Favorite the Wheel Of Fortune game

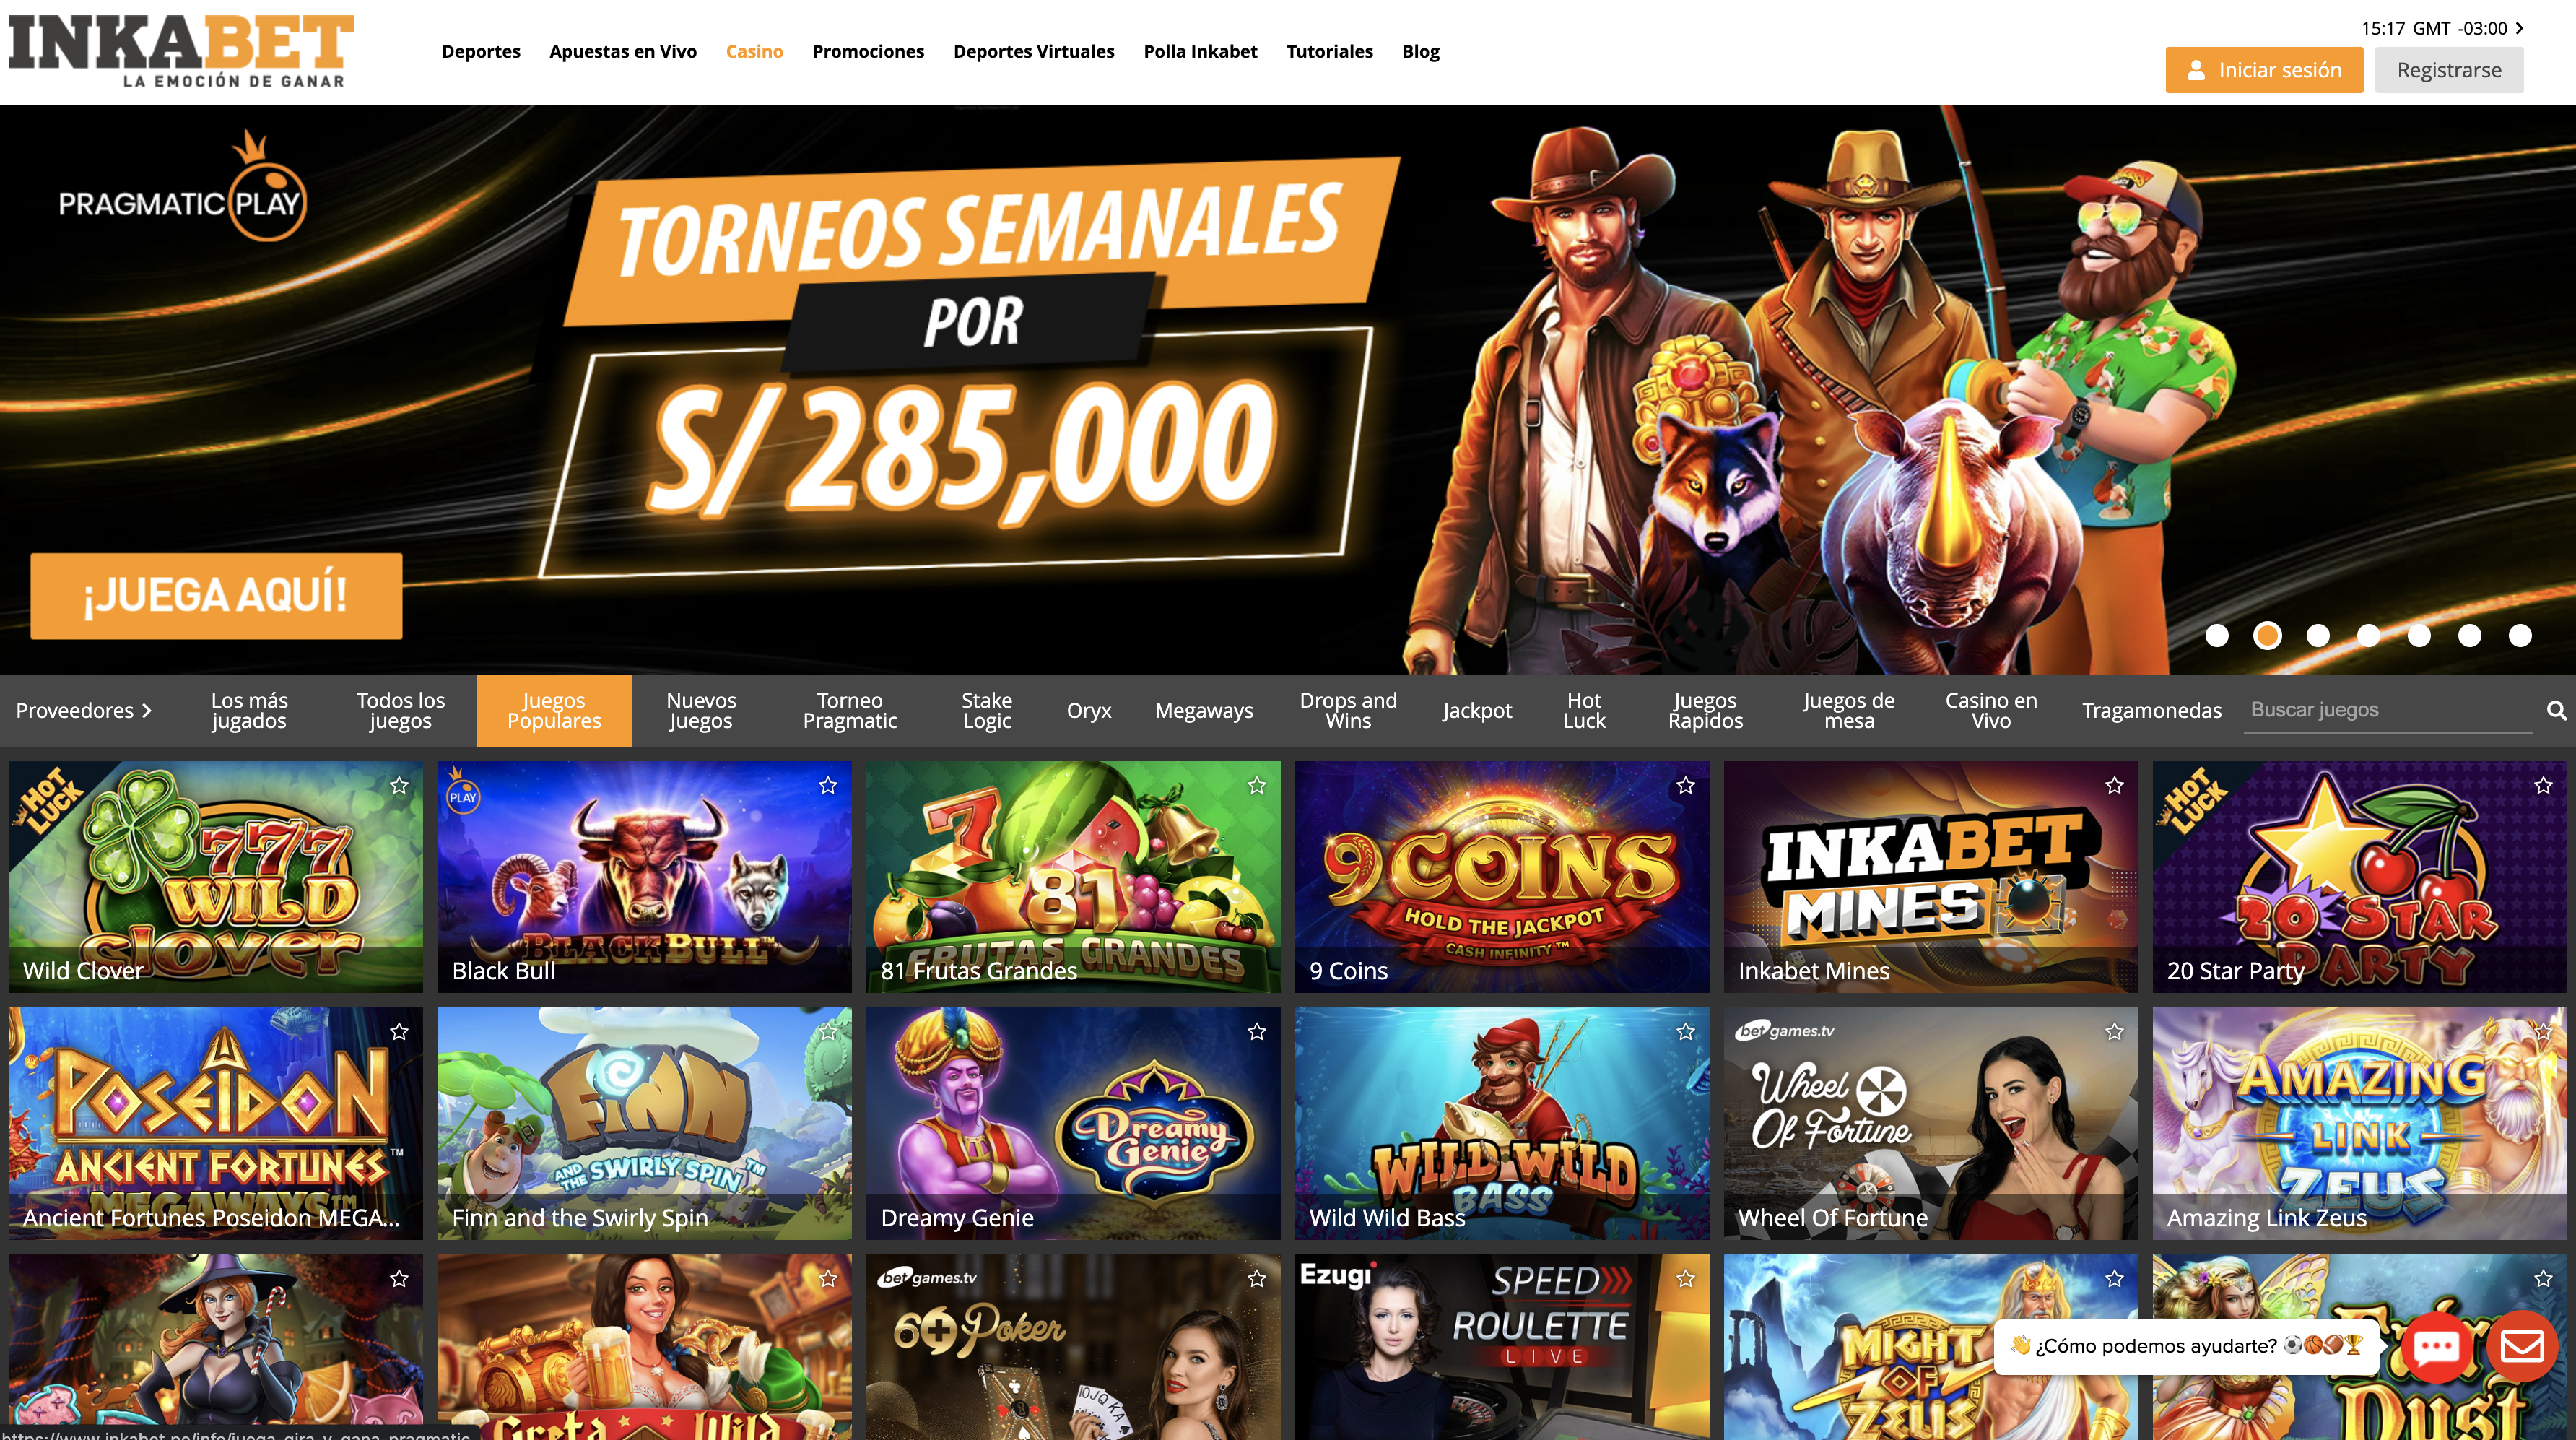coord(2114,1031)
